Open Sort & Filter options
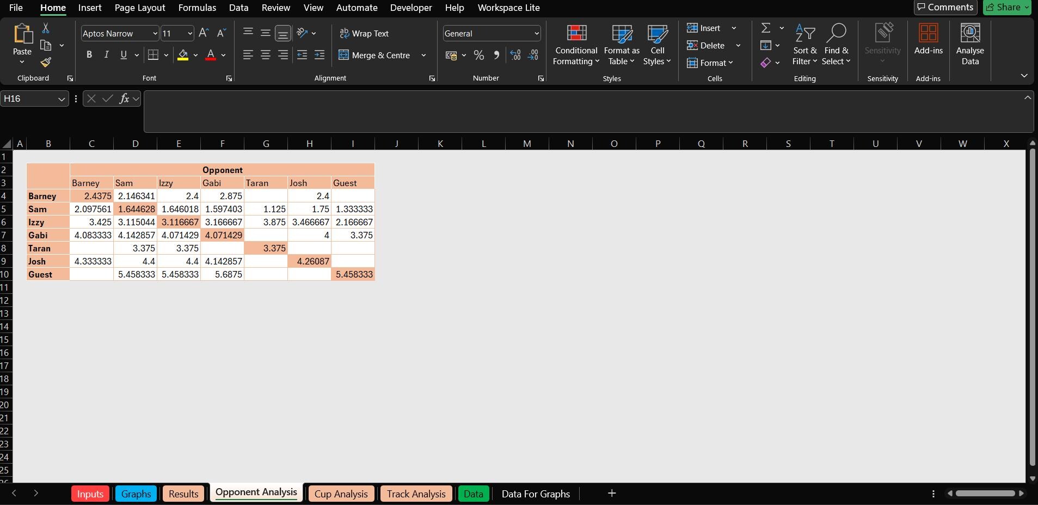 tap(804, 46)
